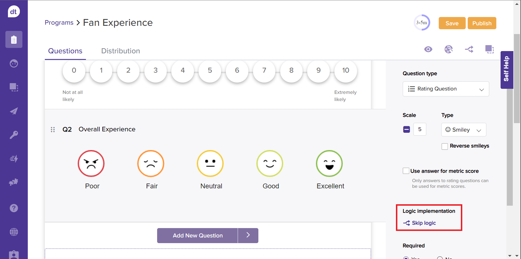Open the theme palette icon
The height and width of the screenshot is (259, 521).
click(448, 49)
